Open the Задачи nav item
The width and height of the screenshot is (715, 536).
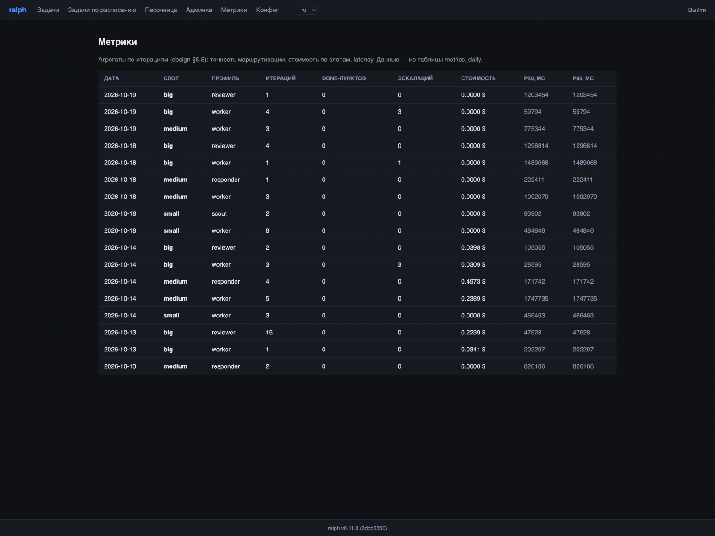pyautogui.click(x=48, y=10)
